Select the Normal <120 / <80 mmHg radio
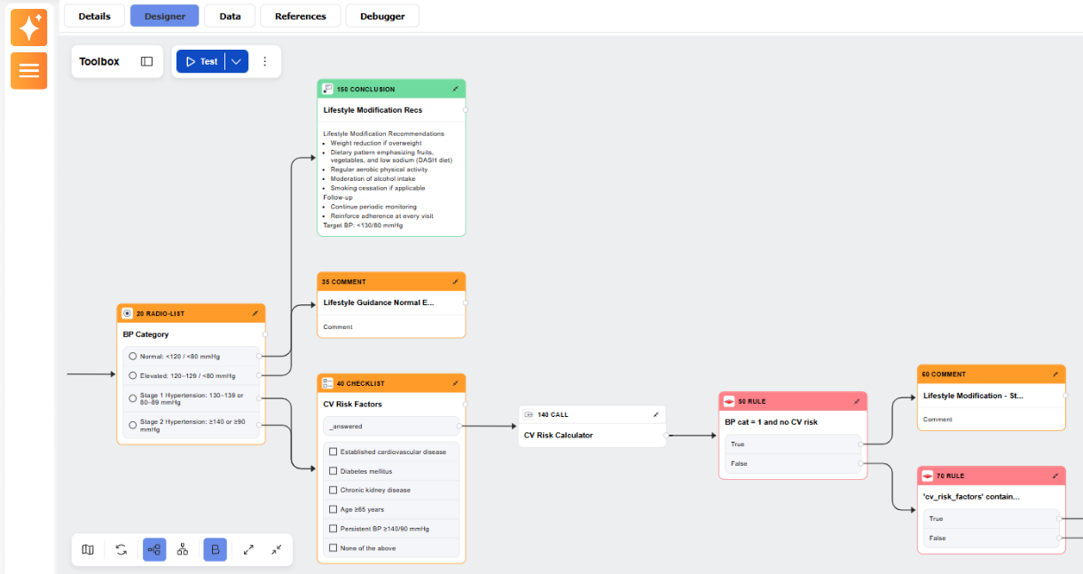 pos(133,356)
